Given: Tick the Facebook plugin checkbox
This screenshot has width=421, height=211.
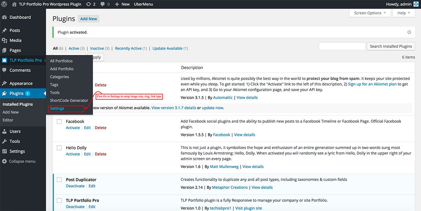Looking at the screenshot, I should point(59,122).
